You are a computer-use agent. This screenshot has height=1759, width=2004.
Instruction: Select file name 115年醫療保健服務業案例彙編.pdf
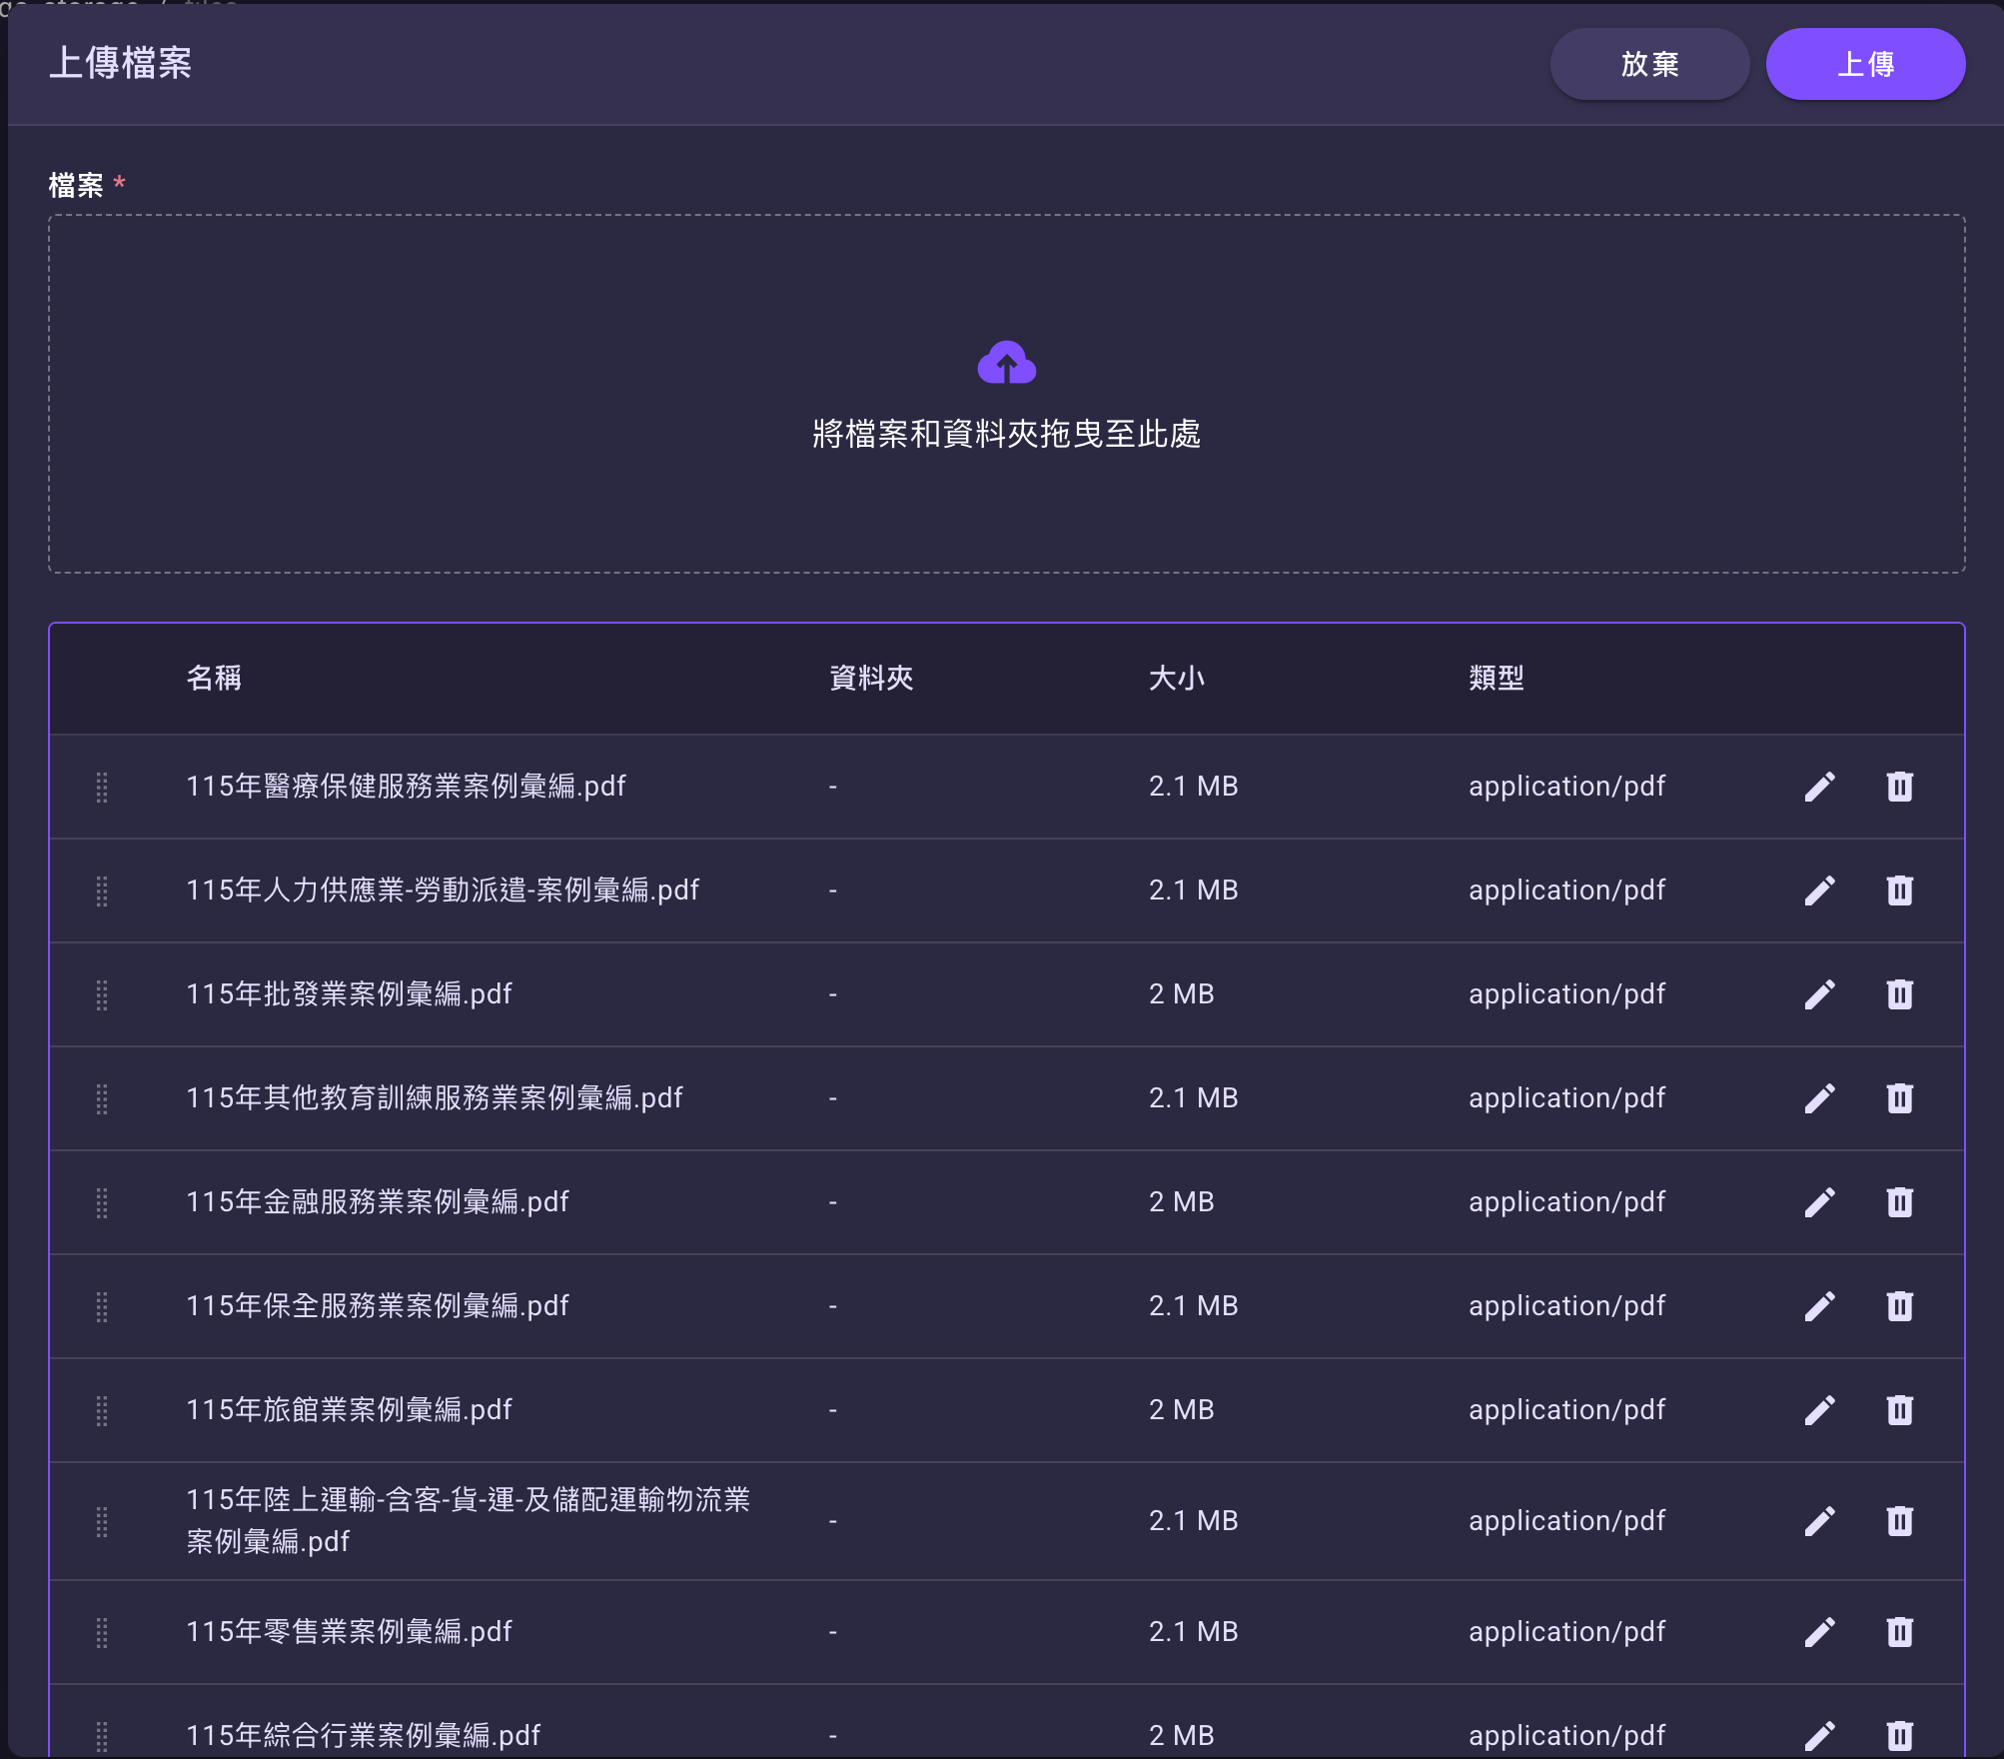(x=406, y=787)
